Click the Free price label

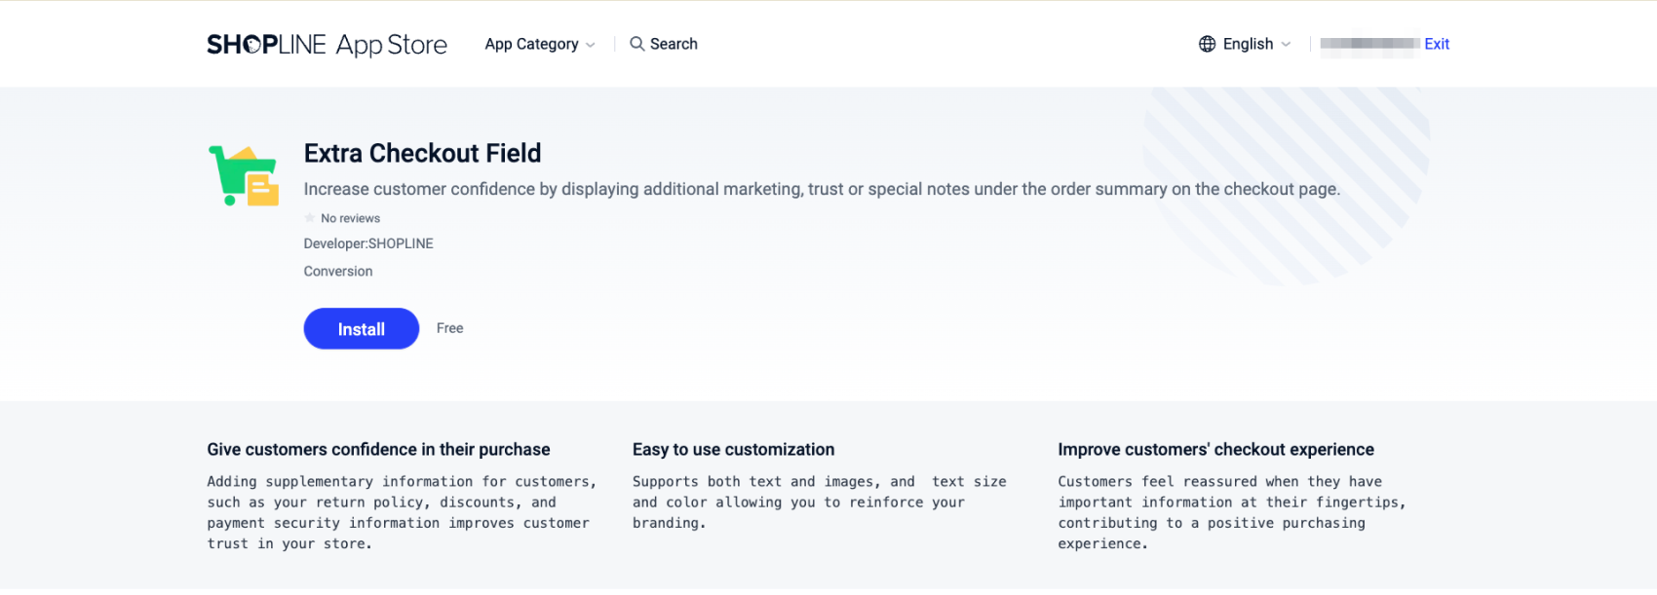point(449,328)
